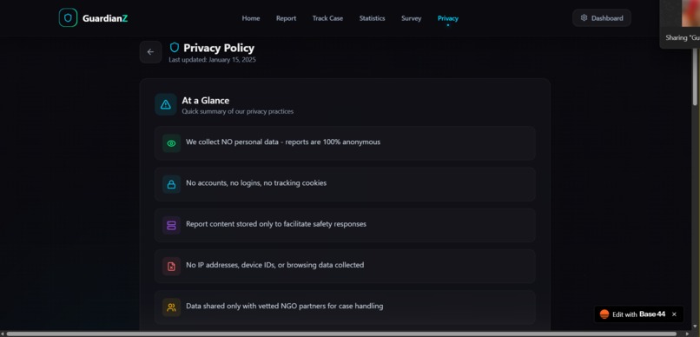Open the Dashboard button
This screenshot has height=337, width=700.
(x=602, y=18)
